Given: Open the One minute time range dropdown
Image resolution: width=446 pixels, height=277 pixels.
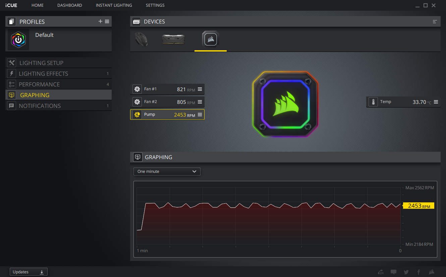Looking at the screenshot, I should [x=167, y=171].
